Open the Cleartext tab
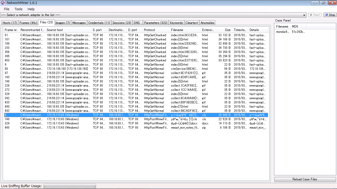The height and width of the screenshot is (189, 337). [x=192, y=23]
